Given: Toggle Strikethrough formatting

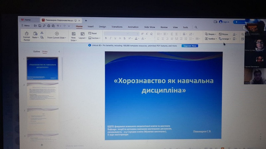Looking at the screenshot, I should tap(120, 38).
